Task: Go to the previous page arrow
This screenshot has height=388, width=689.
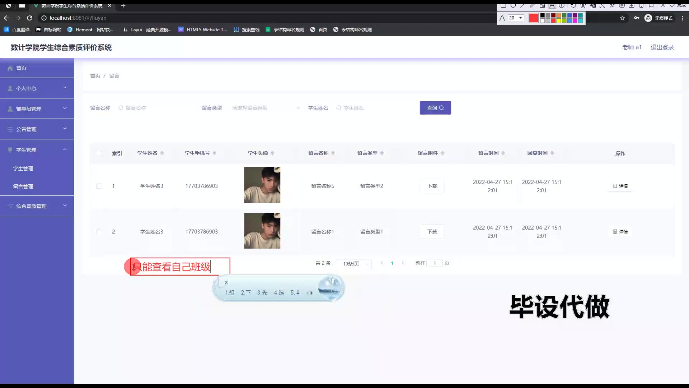Action: pos(381,263)
